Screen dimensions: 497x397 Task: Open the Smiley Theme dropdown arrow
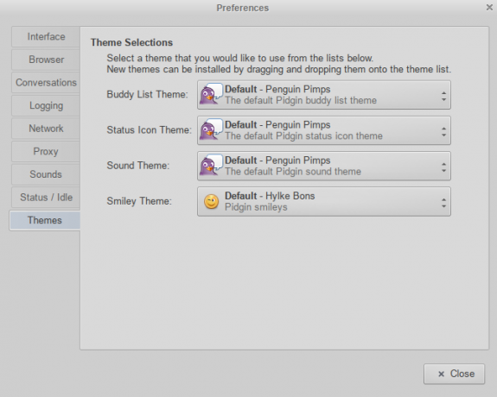pyautogui.click(x=443, y=202)
